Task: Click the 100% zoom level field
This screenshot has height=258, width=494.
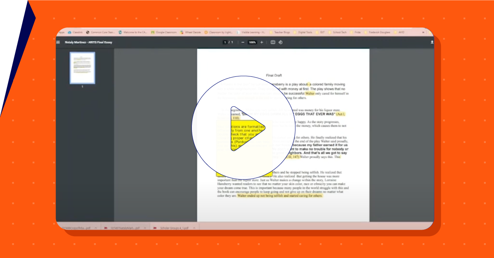Action: [252, 42]
